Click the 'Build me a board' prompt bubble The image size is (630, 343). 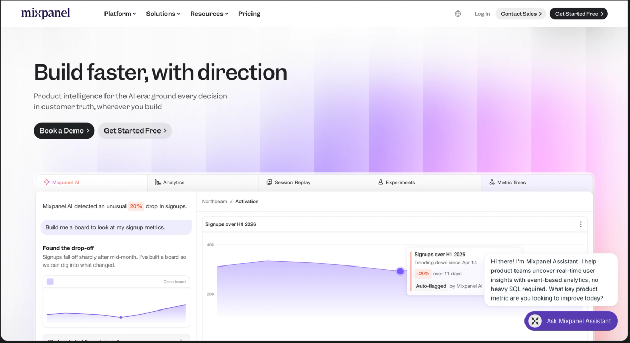click(116, 227)
